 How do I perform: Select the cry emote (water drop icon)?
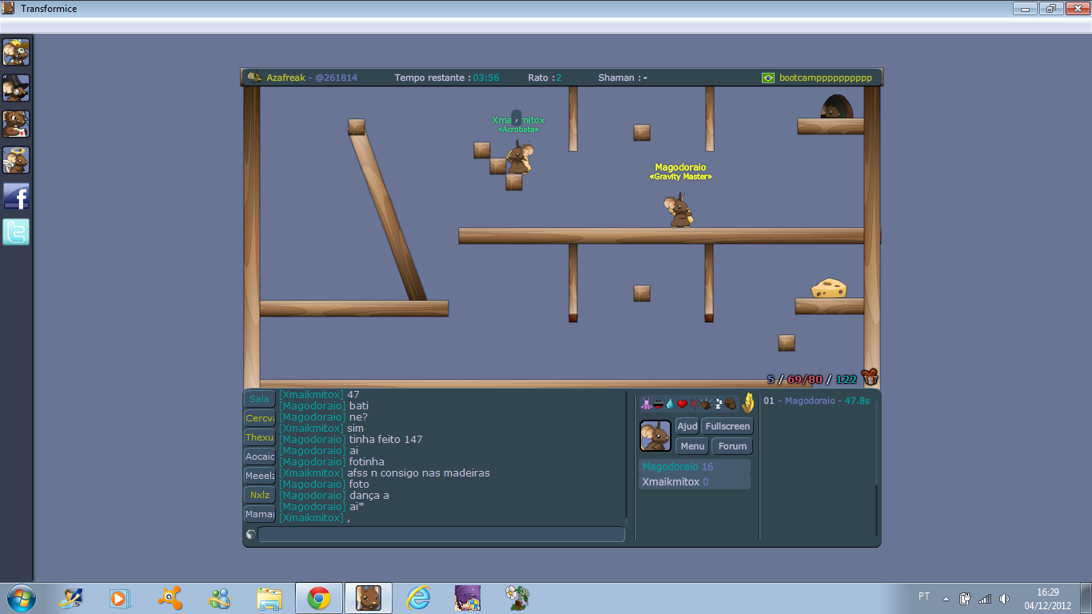click(670, 404)
